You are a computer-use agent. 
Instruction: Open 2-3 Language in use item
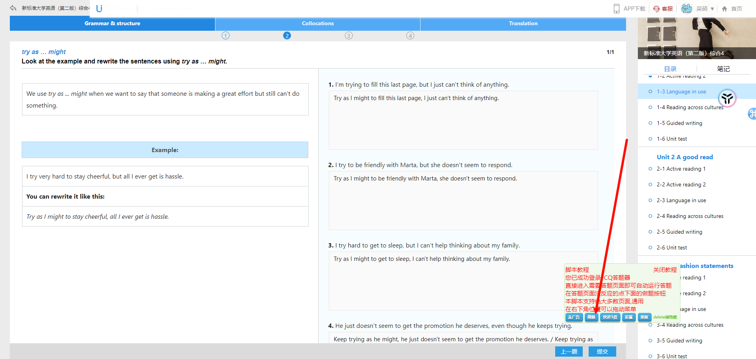[681, 200]
